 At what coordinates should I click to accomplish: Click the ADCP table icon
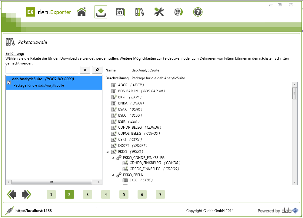114,85
